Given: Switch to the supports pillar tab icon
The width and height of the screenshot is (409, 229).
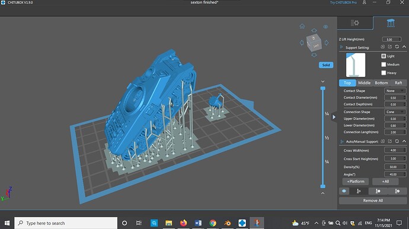Looking at the screenshot, I should (391, 23).
